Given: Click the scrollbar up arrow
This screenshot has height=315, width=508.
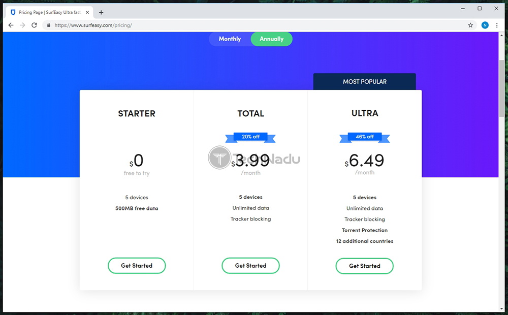Looking at the screenshot, I should click(x=501, y=35).
